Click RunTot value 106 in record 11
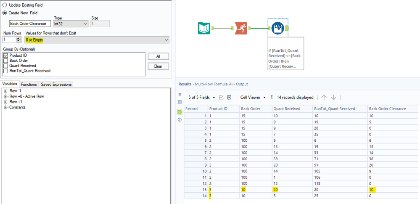This screenshot has width=420, height=204. pyautogui.click(x=340, y=178)
